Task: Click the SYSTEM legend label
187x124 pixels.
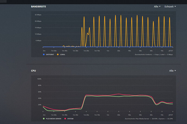Action: pyautogui.click(x=70, y=119)
